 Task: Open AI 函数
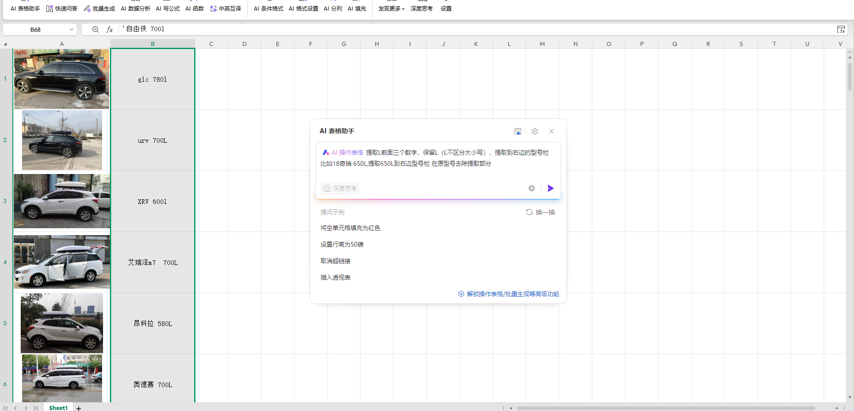pyautogui.click(x=195, y=9)
